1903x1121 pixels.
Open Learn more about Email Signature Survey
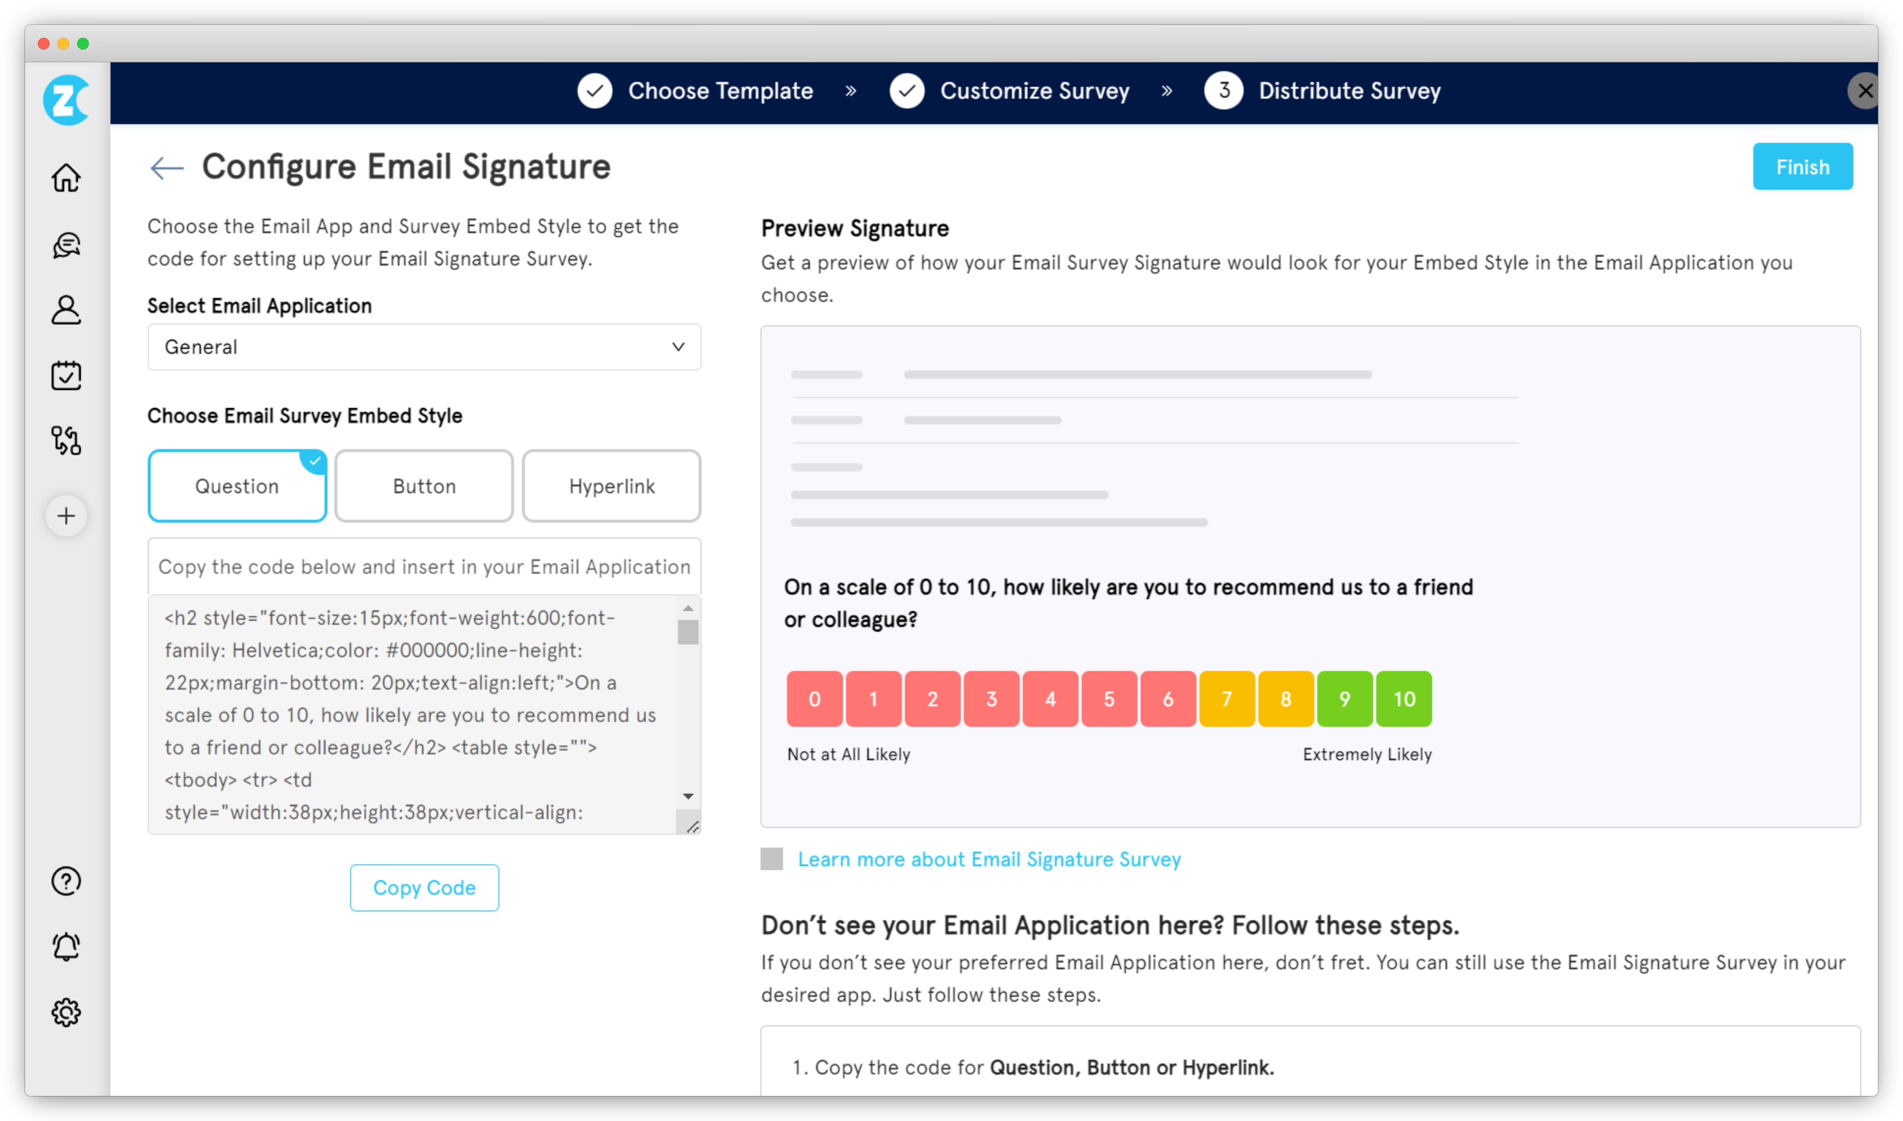tap(990, 859)
